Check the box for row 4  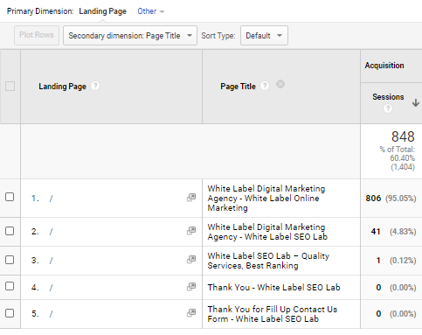[10, 286]
